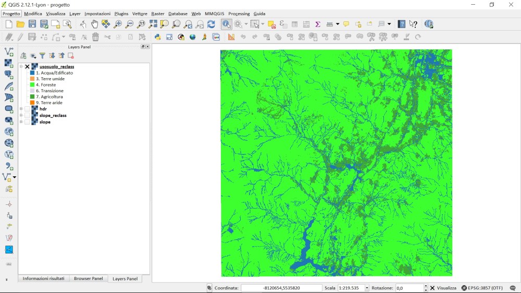Click the Zoom In magnifier tool
521x293 pixels.
[x=118, y=24]
